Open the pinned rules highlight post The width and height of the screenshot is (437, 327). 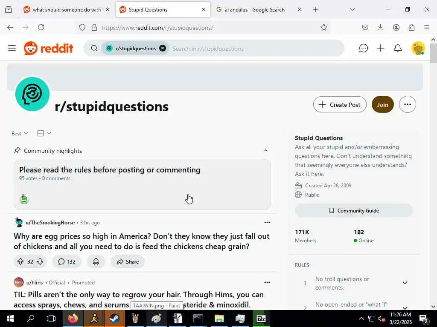(x=142, y=184)
